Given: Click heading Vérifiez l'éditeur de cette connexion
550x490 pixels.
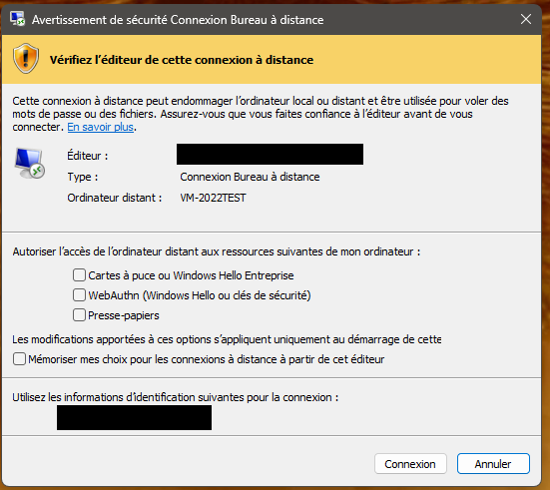Looking at the screenshot, I should [182, 60].
